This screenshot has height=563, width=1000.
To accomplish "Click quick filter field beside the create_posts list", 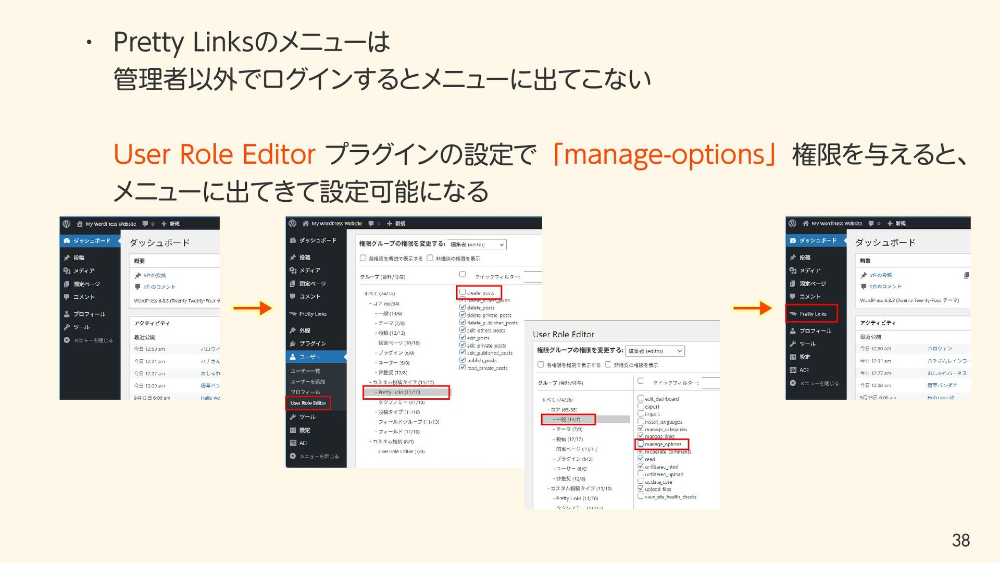I will click(532, 277).
